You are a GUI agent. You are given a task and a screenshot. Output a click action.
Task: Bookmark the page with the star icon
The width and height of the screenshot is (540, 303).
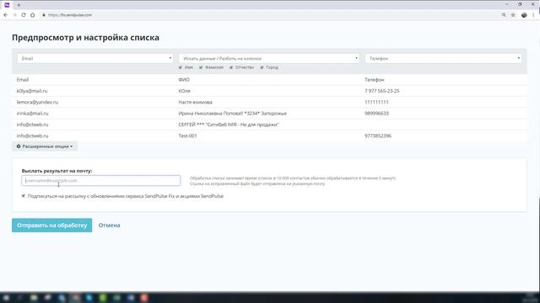coord(513,15)
